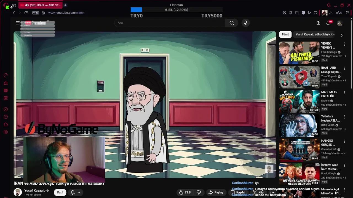Open the Aria AI assistant button
This screenshot has width=353, height=198.
(339, 13)
